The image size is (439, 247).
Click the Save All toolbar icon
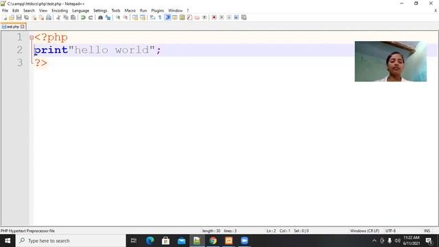[26, 17]
